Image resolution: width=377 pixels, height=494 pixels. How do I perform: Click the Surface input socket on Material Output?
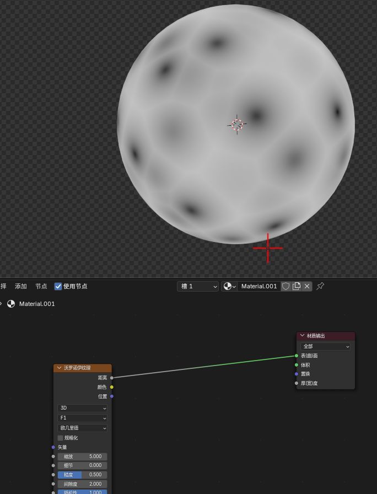pyautogui.click(x=297, y=356)
